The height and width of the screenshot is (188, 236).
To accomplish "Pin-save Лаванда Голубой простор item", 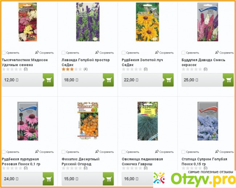I will coord(104,53).
